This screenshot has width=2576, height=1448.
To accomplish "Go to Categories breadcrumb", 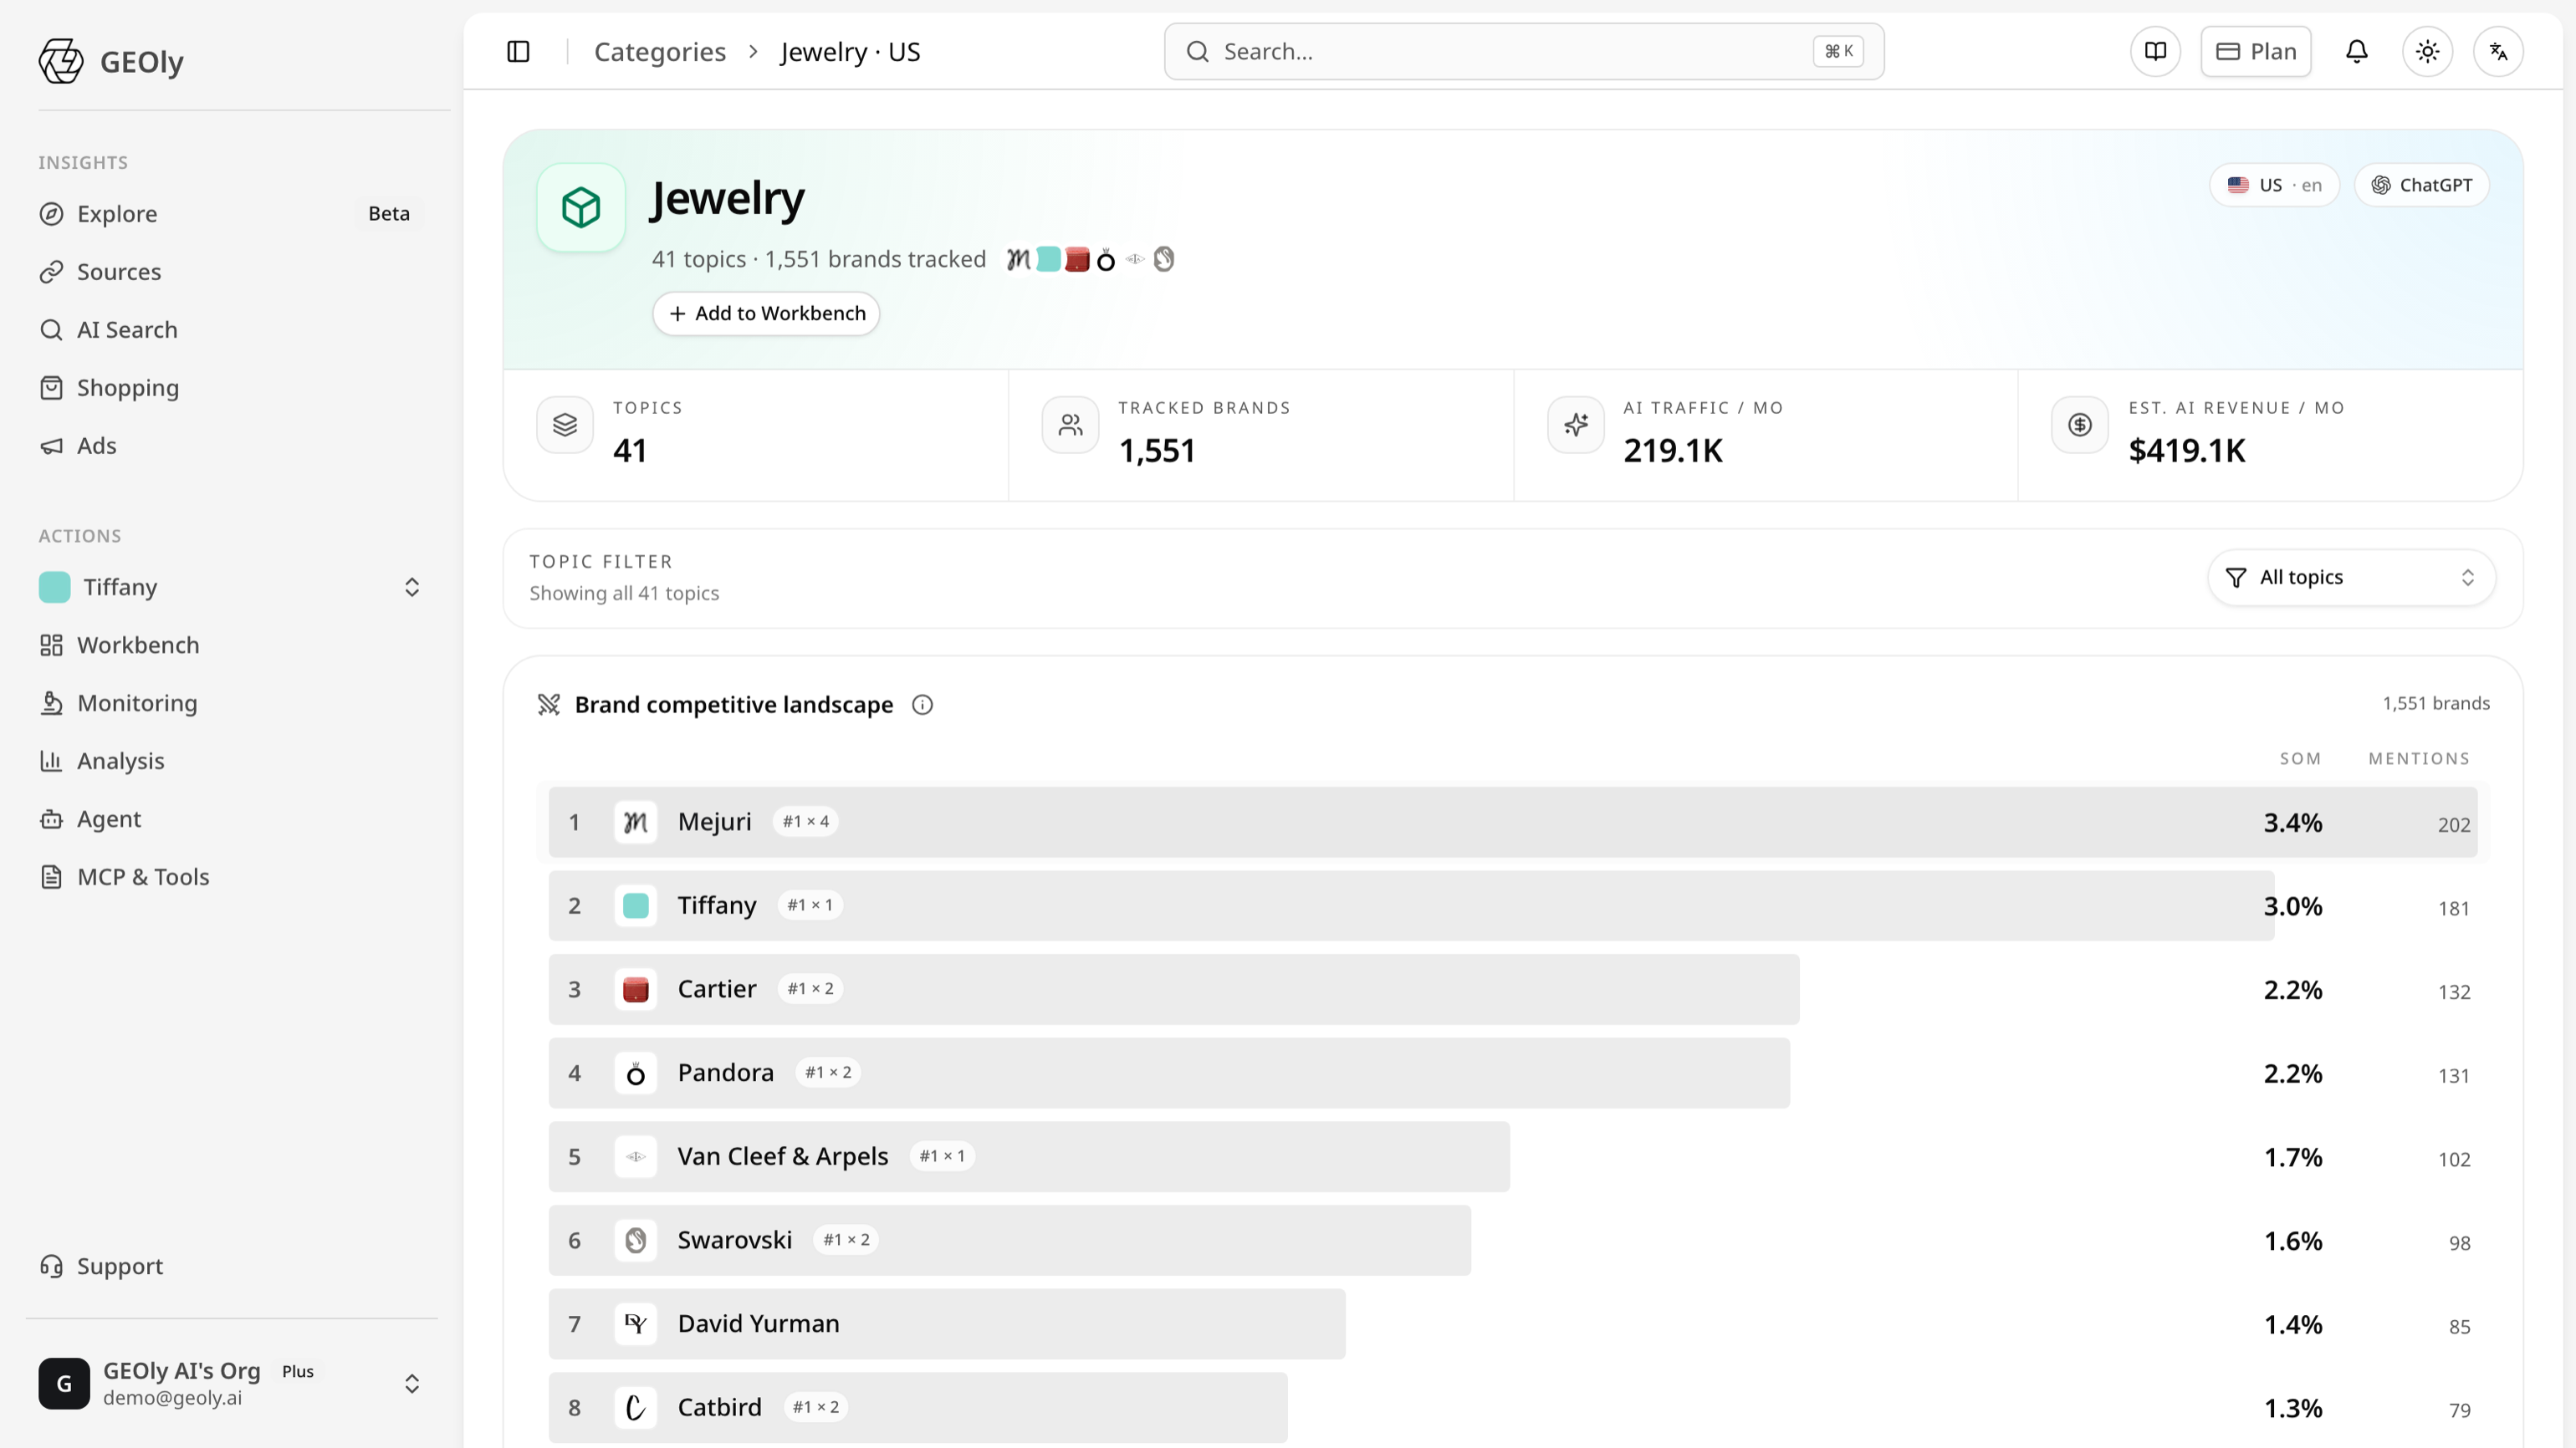I will 660,52.
